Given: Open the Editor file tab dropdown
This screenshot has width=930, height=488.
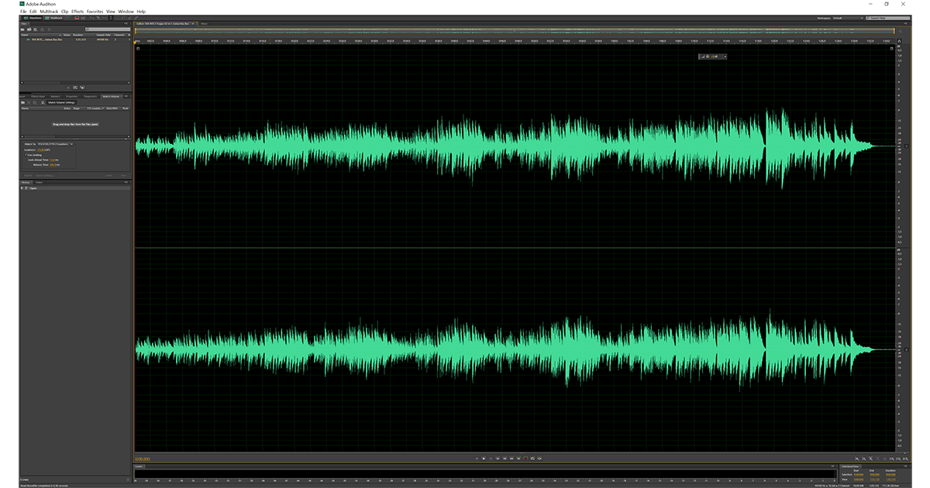Looking at the screenshot, I should [193, 23].
